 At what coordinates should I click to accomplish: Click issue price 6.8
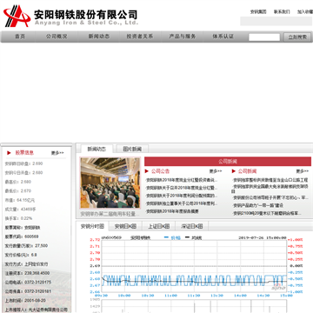[34, 255]
